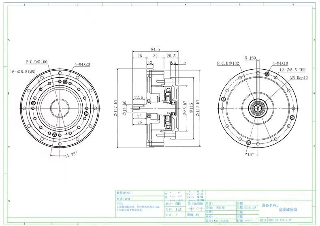Click the 15° angle dimension
This screenshot has height=226, width=320.
click(250, 154)
